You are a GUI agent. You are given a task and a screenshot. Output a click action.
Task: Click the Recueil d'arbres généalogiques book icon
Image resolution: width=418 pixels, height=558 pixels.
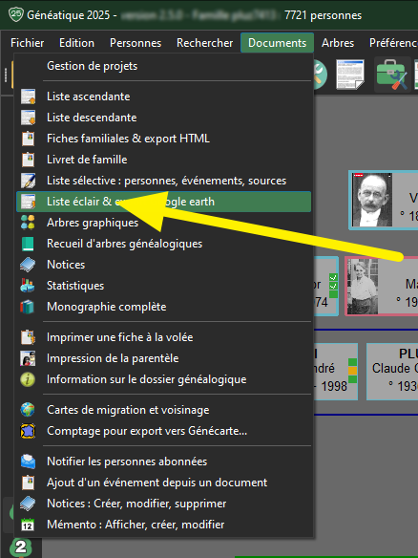[28, 244]
